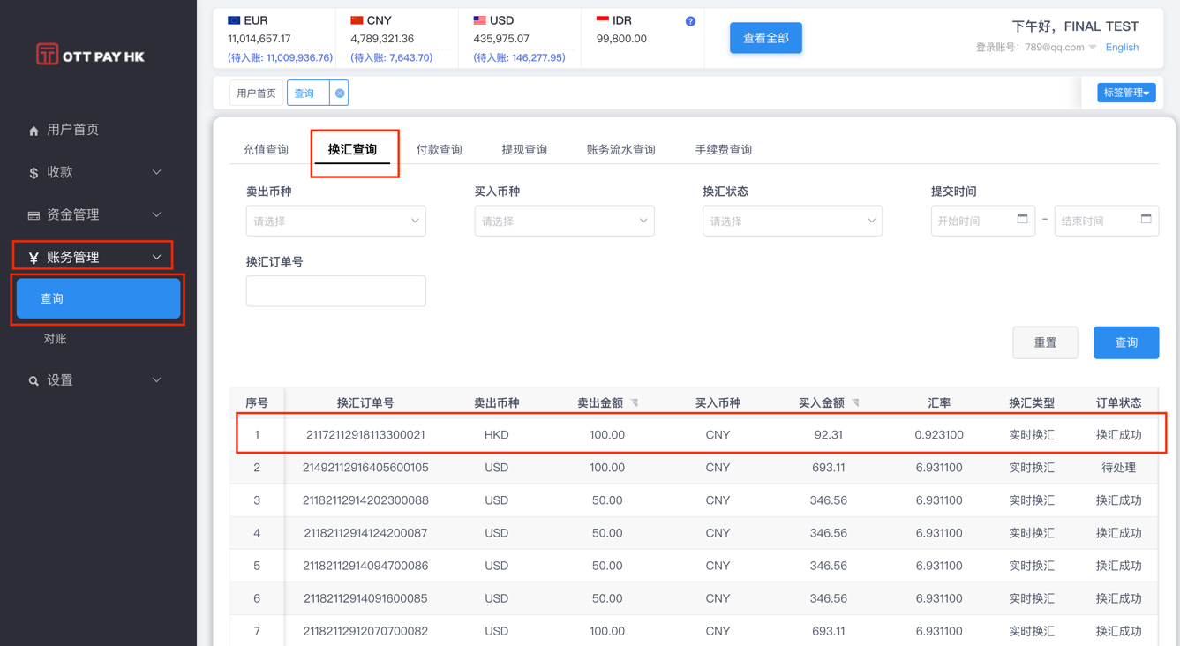Click USD pending amount 146,277.95 link
This screenshot has height=646, width=1180.
[x=519, y=57]
